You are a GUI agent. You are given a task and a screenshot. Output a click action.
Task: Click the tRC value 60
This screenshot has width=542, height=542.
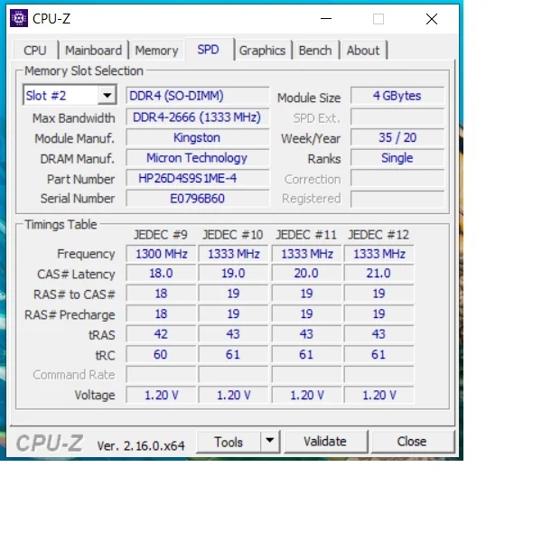coord(161,355)
